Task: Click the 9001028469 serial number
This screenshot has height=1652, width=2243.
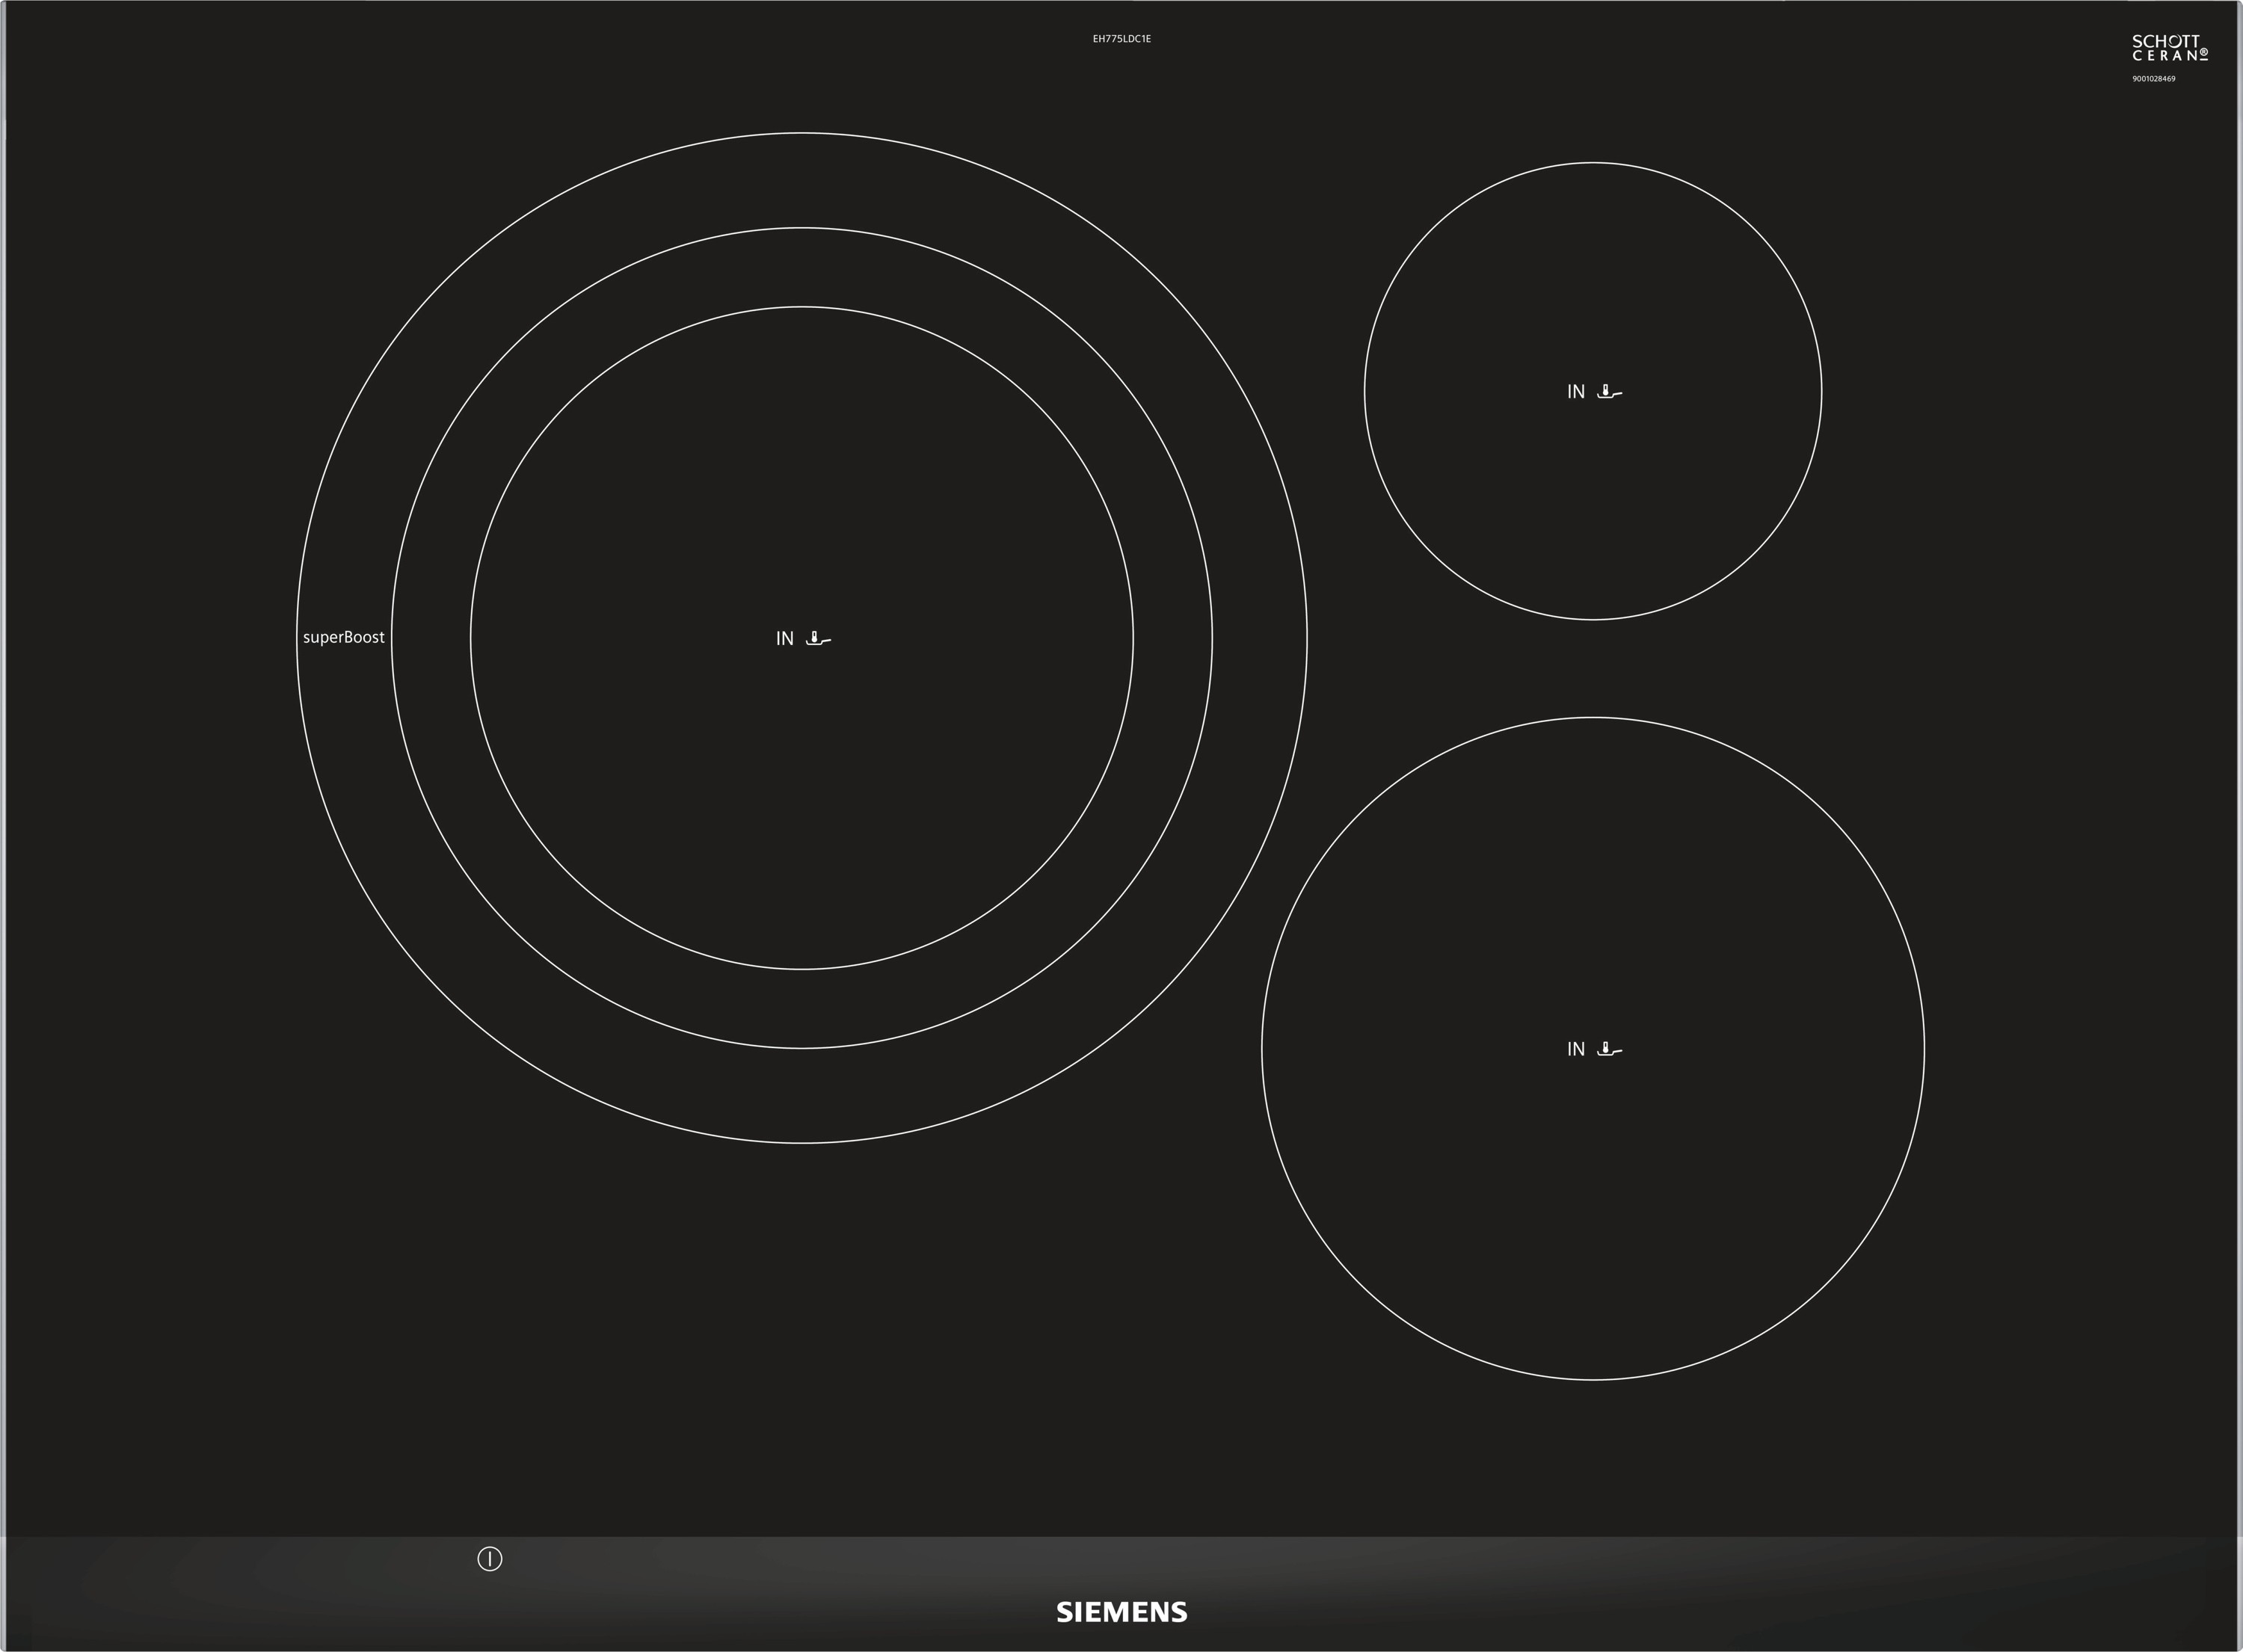Action: [x=2153, y=79]
